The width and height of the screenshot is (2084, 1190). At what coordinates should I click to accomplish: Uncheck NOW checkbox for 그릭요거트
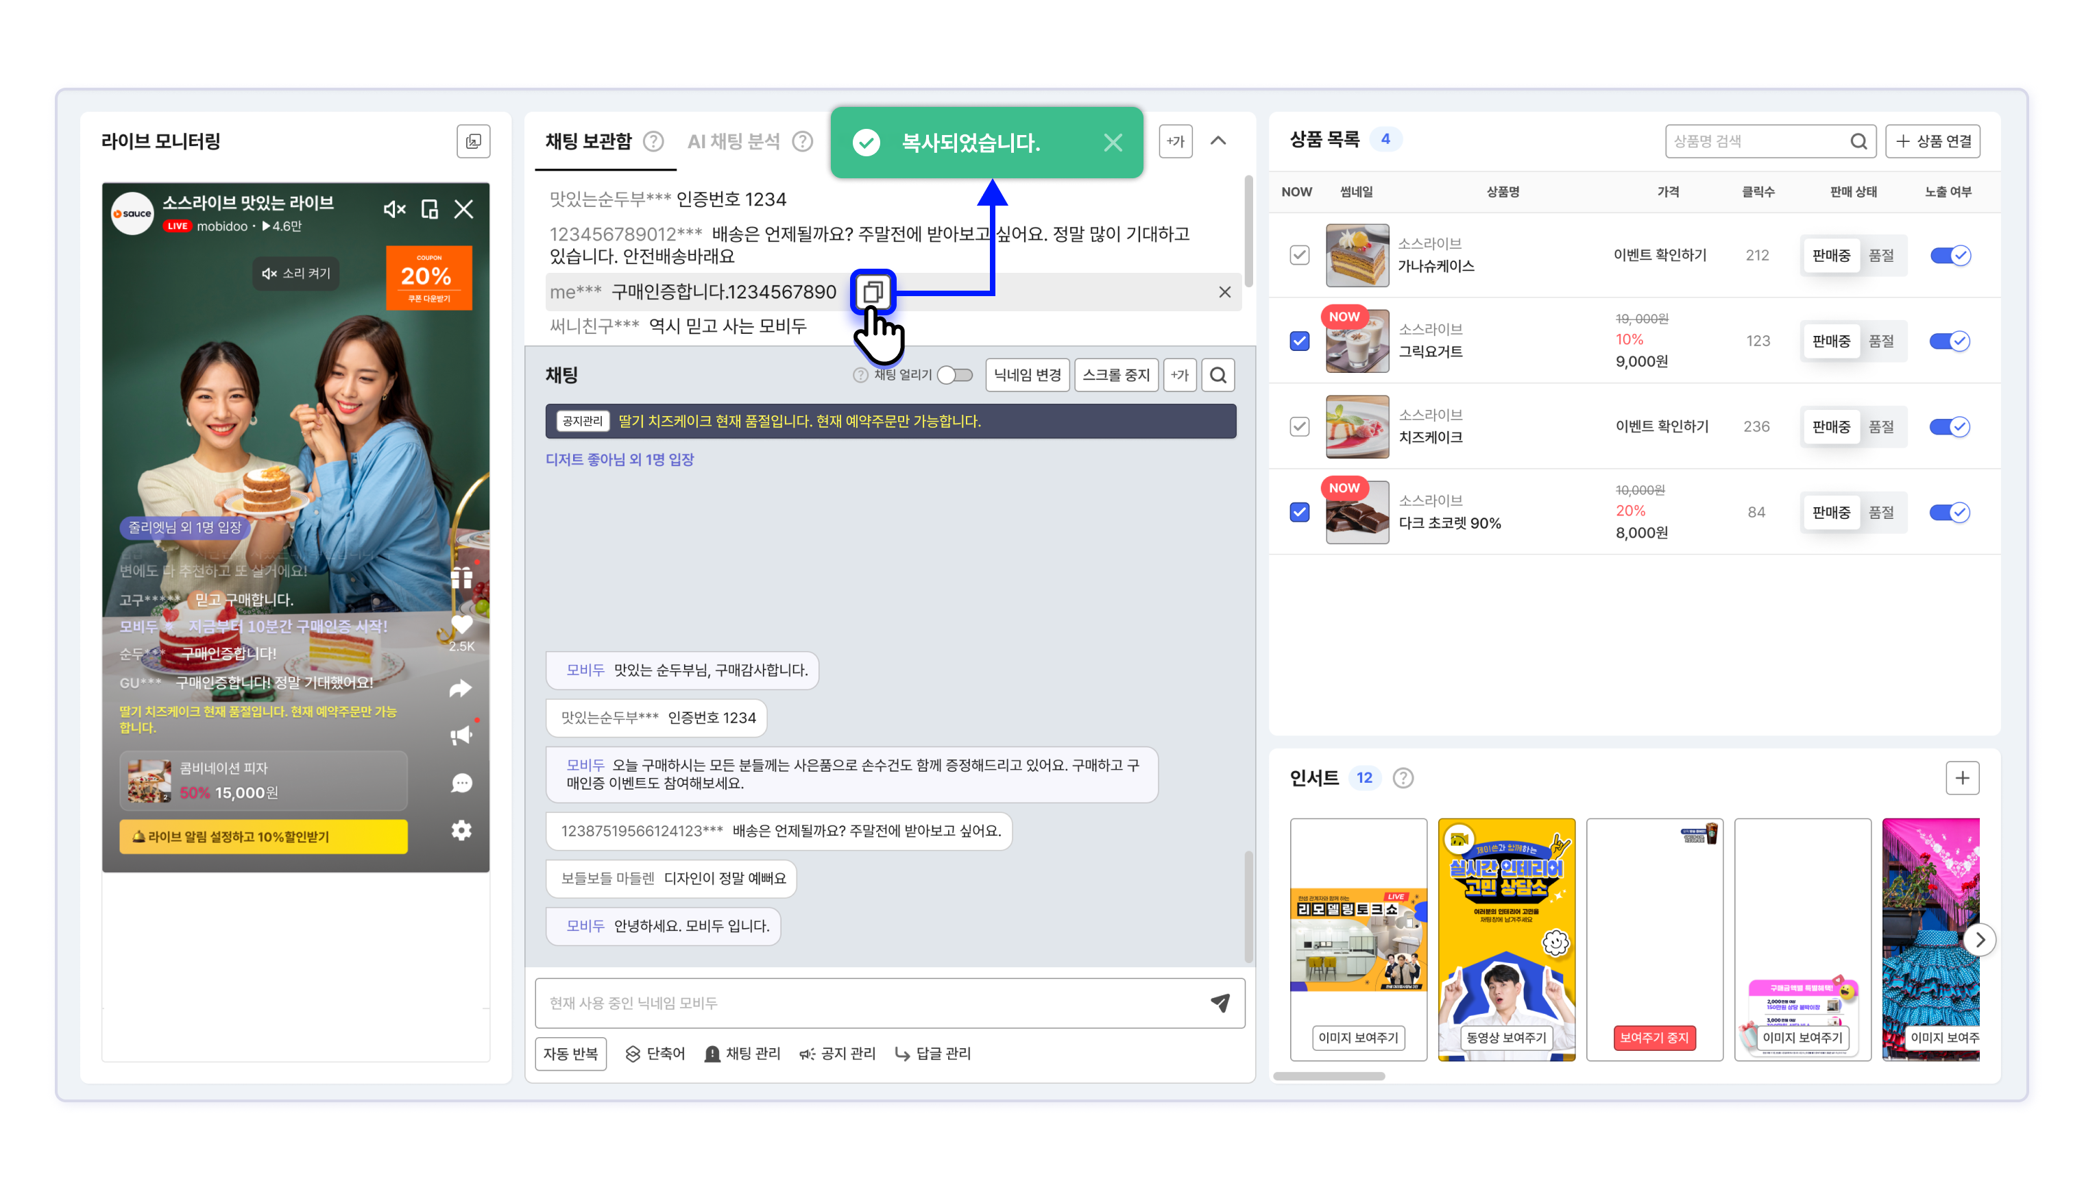(x=1300, y=341)
